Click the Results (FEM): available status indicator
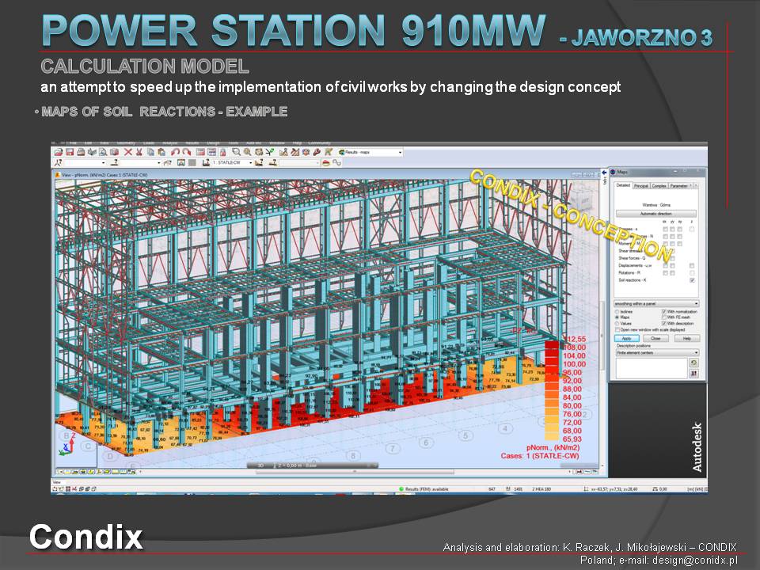The image size is (760, 570). click(423, 489)
